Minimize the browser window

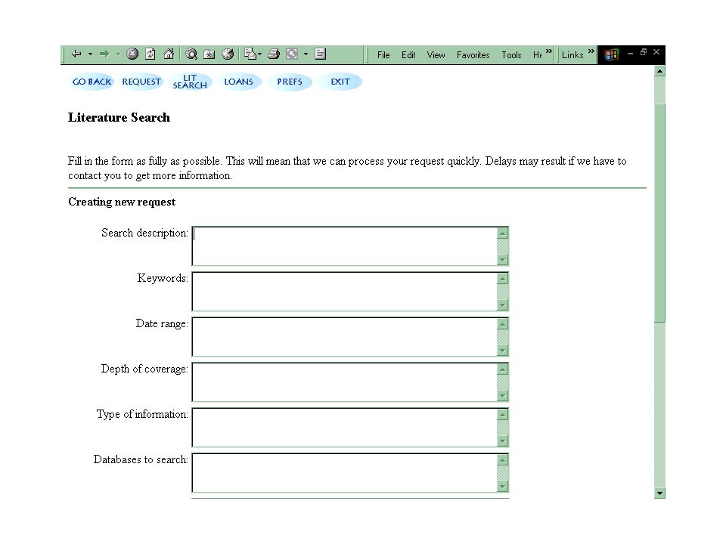coord(630,53)
